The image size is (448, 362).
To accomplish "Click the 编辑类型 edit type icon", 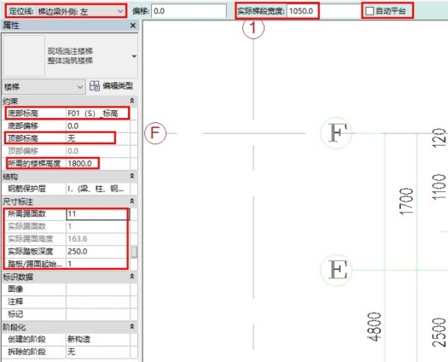I will 94,85.
